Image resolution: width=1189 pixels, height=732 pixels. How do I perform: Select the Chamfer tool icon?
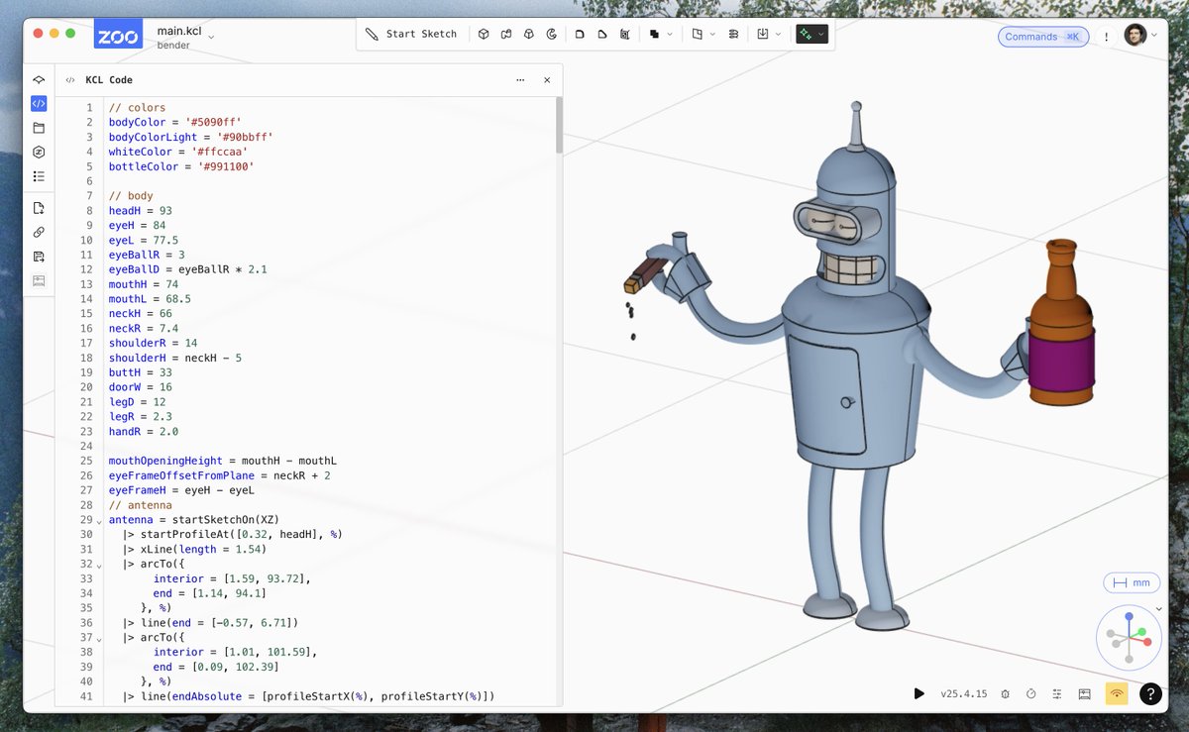[x=601, y=34]
